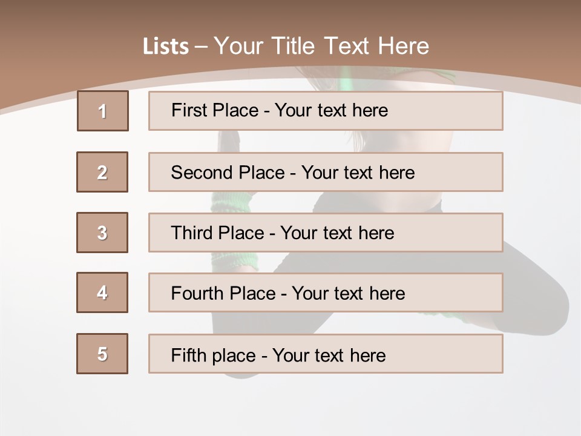Click the number 5 box
The image size is (581, 436).
tap(102, 354)
